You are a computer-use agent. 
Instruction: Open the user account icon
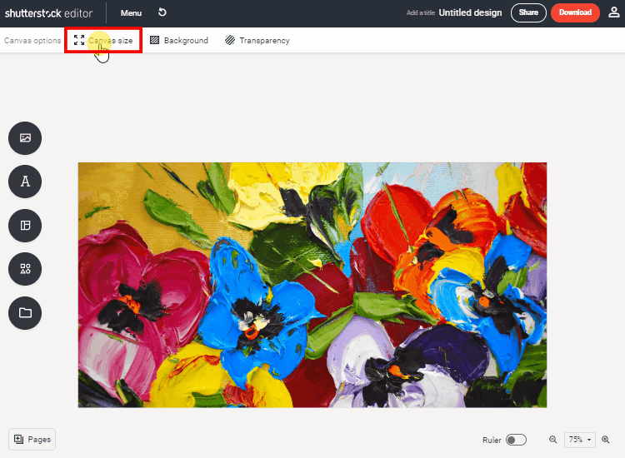point(614,12)
